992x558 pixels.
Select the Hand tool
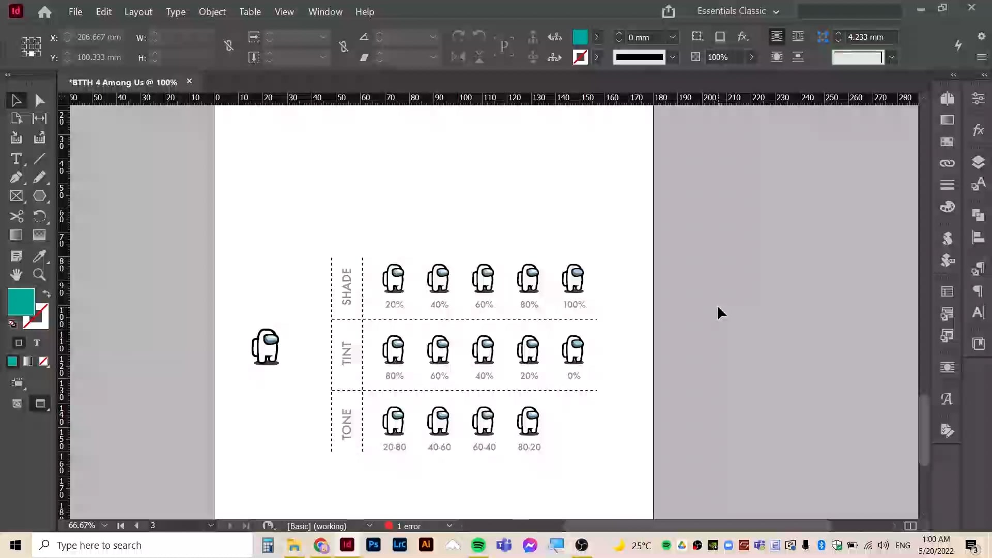(x=16, y=275)
